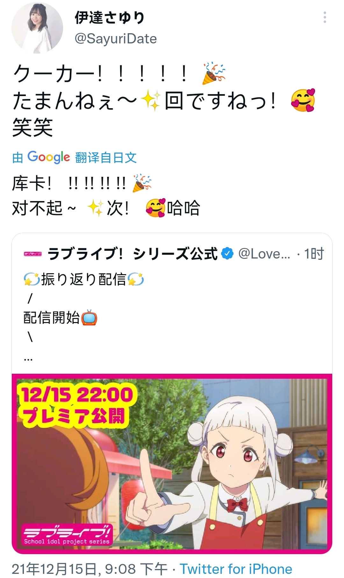
Task: Open the @SayuriDate handle
Action: point(116,39)
